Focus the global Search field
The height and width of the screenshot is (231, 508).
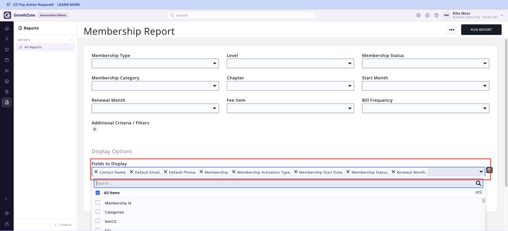pos(241,15)
